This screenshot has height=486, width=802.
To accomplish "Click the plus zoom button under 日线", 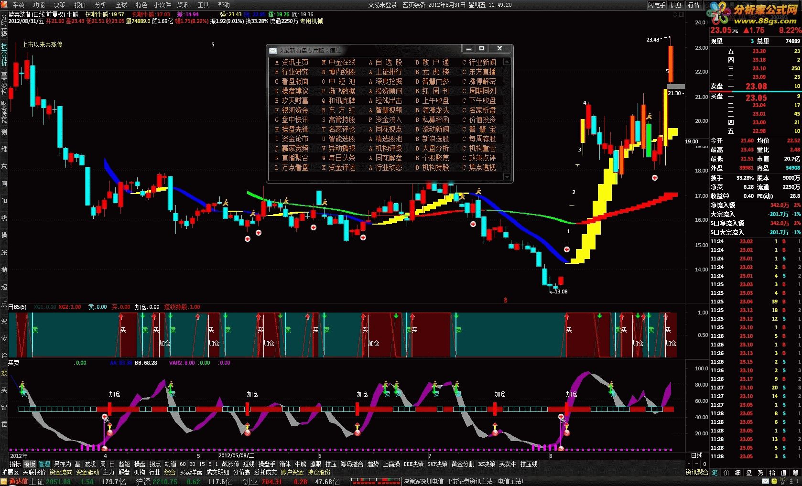I will click(x=689, y=464).
